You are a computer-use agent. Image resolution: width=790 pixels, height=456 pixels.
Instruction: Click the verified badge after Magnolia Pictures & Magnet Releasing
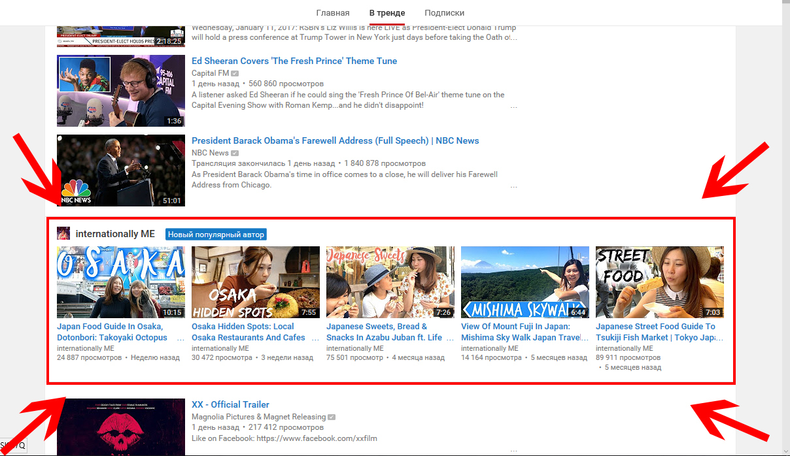(332, 417)
